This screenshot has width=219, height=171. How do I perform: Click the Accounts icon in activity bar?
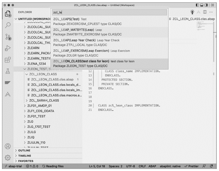7,146
